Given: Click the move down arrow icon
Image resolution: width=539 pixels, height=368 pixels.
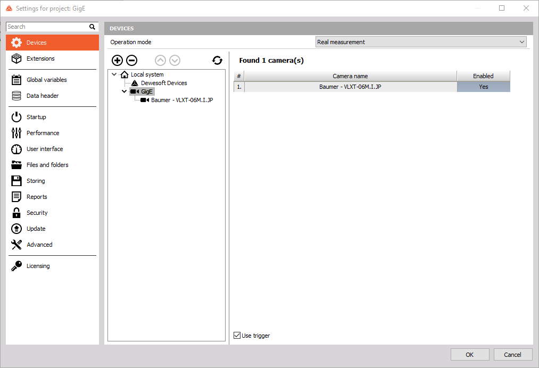Looking at the screenshot, I should [x=175, y=61].
